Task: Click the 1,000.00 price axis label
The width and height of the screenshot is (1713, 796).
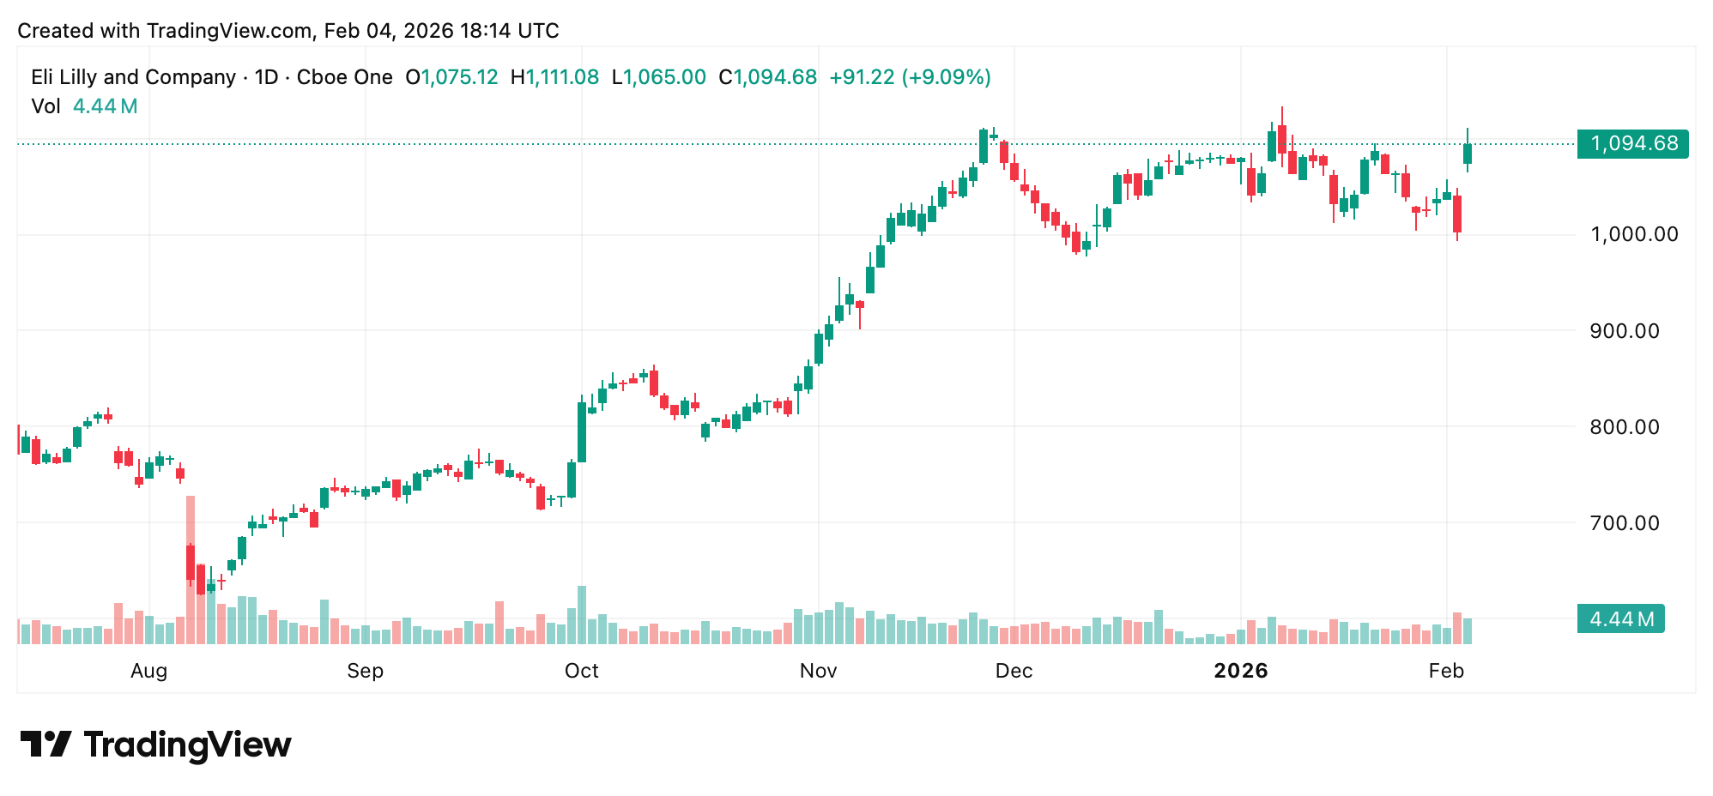Action: click(x=1634, y=234)
